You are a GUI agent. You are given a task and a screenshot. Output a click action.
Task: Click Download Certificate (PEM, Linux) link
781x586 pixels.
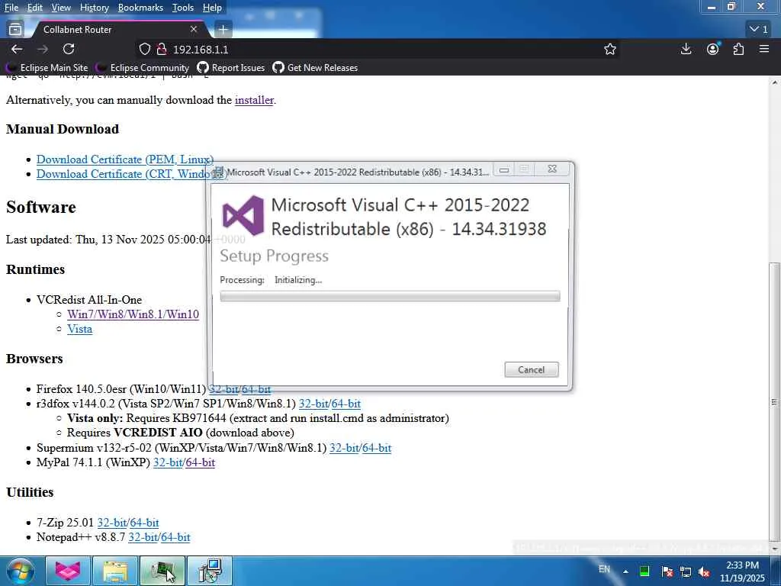pyautogui.click(x=125, y=159)
